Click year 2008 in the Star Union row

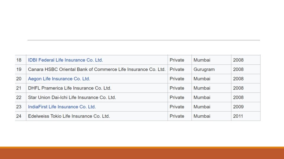click(238, 97)
